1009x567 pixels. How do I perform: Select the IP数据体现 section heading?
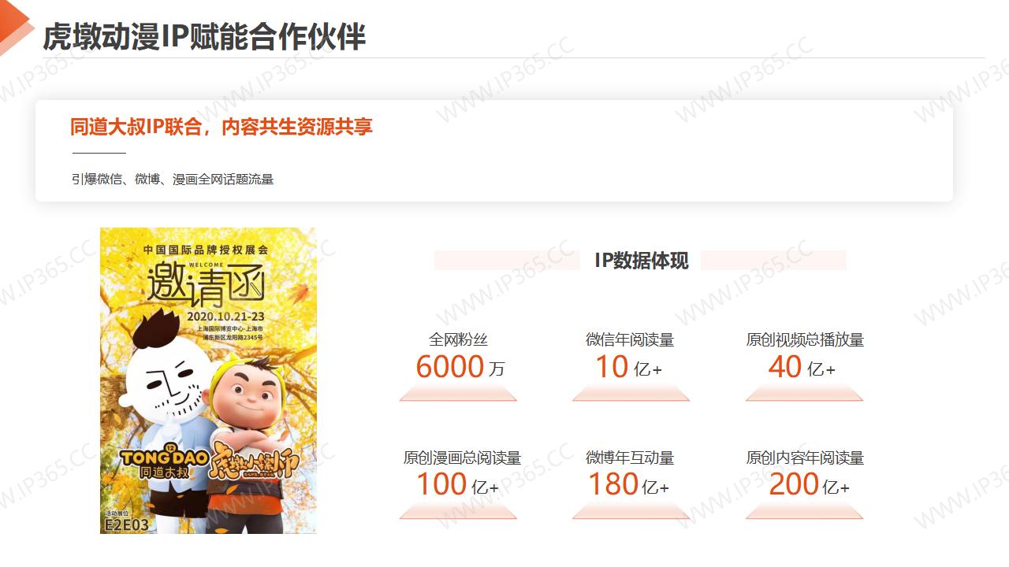click(641, 261)
